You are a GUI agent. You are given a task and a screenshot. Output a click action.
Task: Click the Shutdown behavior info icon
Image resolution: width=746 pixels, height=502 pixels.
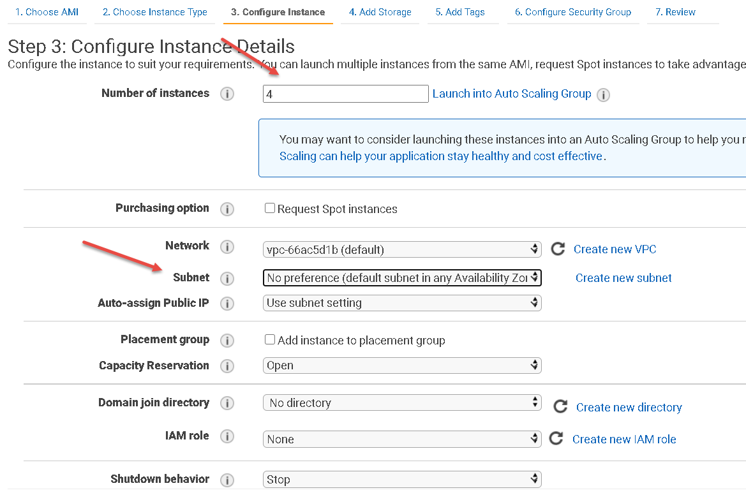pyautogui.click(x=227, y=480)
